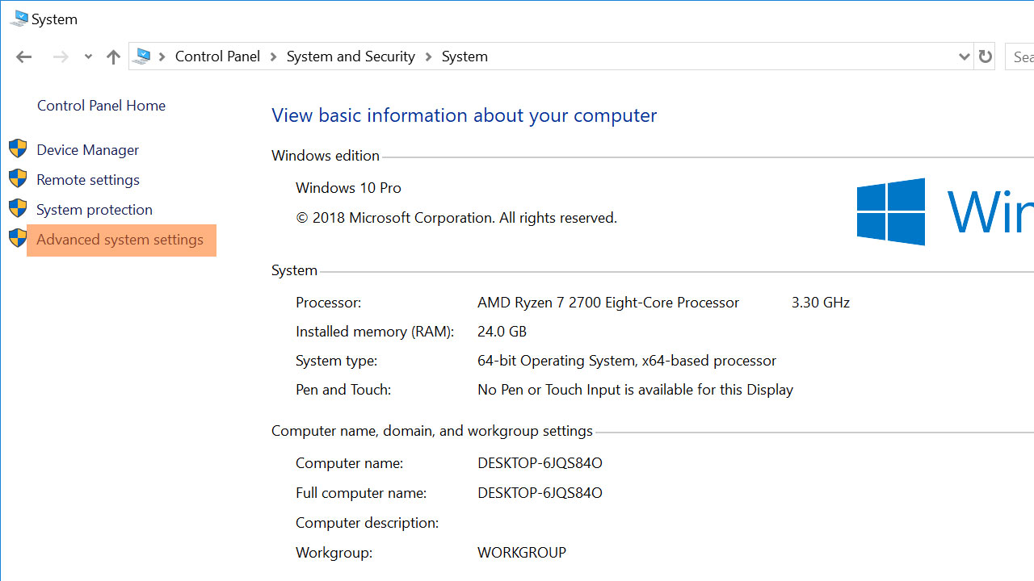Click the Back arrow button
1034x581 pixels.
coord(23,56)
